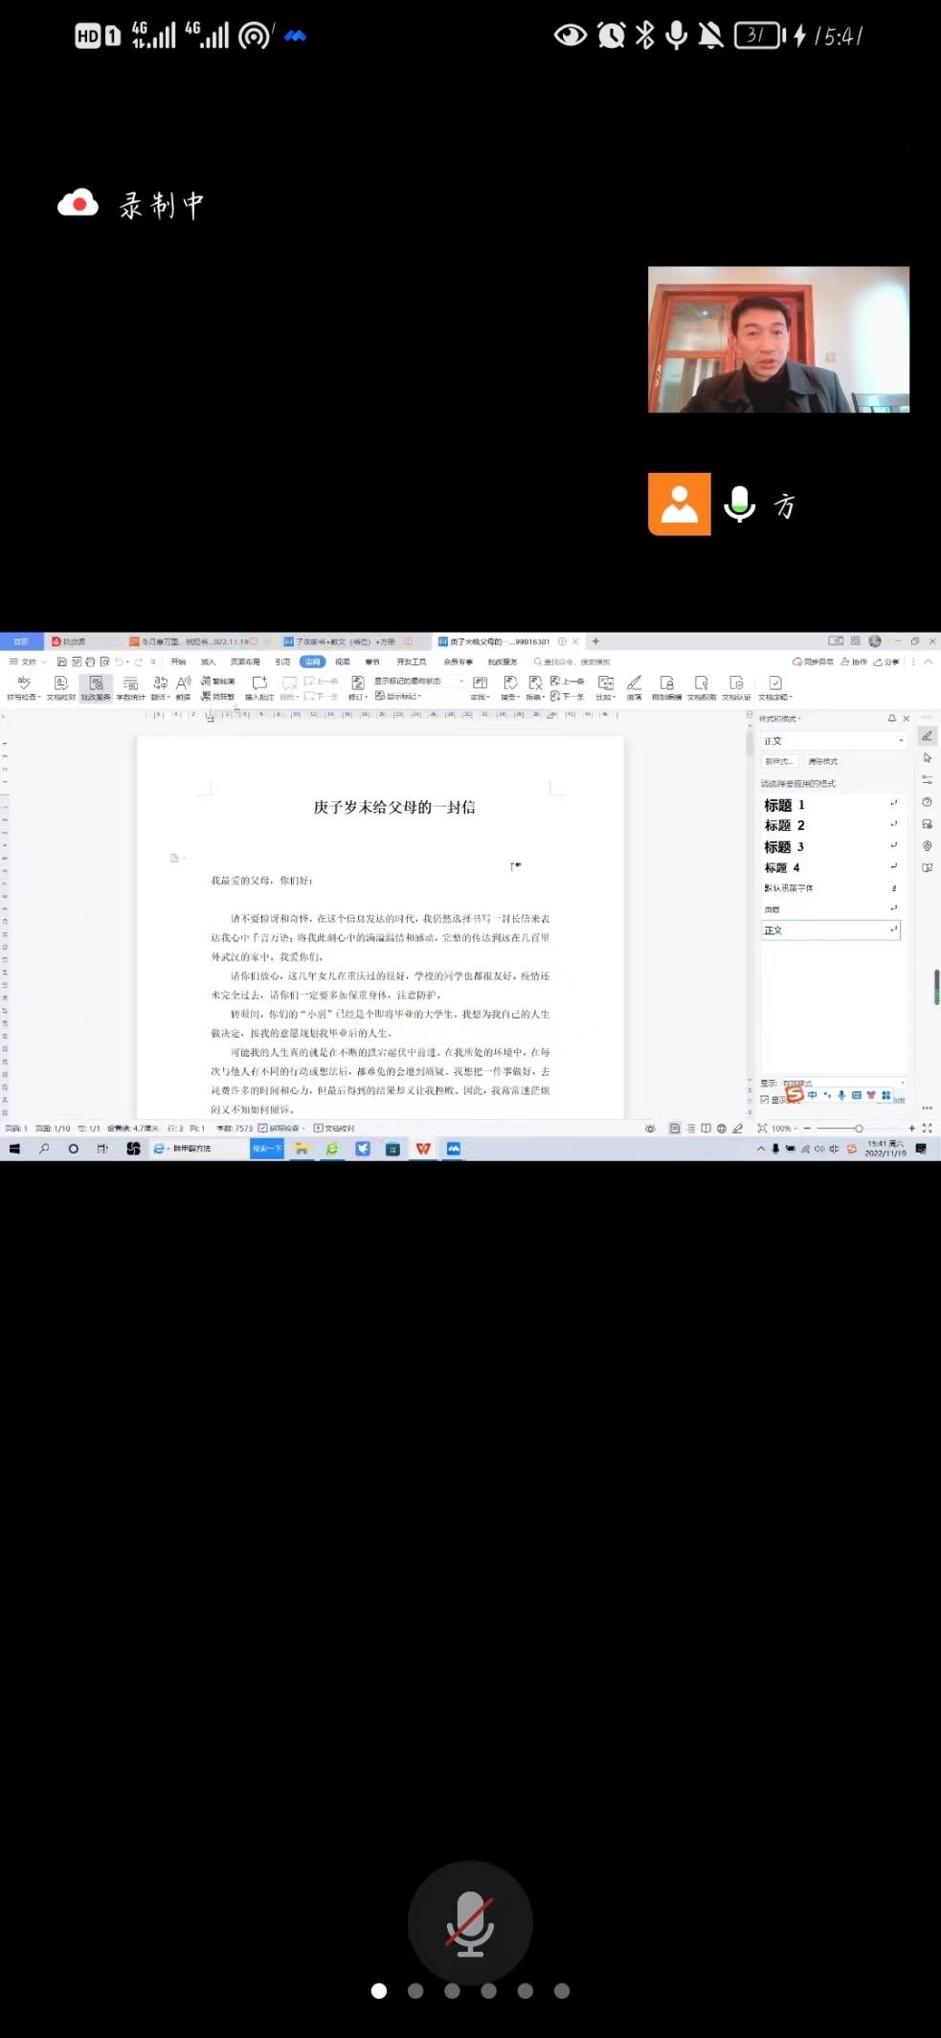Toggle the show preview checkbox in styles pane
Image resolution: width=941 pixels, height=2038 pixels.
point(764,1100)
